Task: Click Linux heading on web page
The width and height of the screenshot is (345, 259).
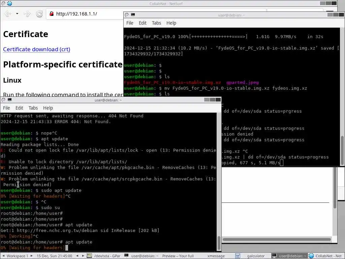Action: [x=12, y=80]
